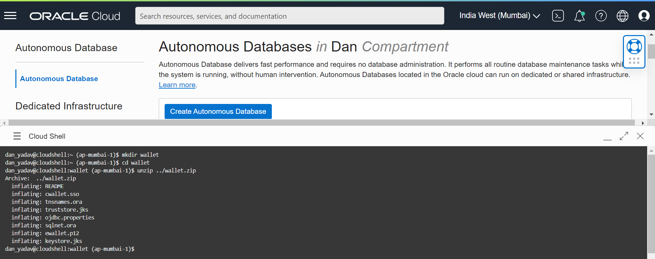Click the page scroll-up arrow
655x259 pixels.
point(651,34)
